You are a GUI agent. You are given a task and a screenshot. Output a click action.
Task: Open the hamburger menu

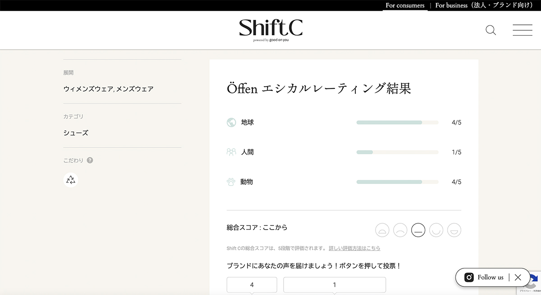[x=523, y=30]
